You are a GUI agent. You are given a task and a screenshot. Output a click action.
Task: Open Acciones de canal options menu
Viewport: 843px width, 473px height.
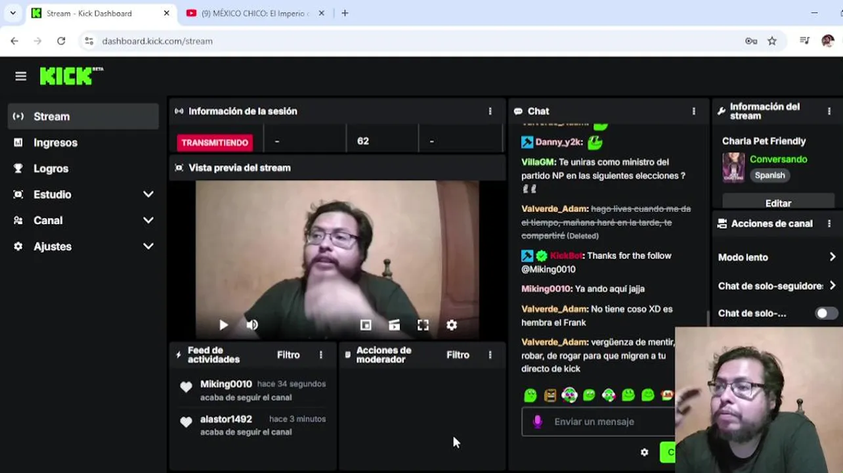click(x=829, y=224)
